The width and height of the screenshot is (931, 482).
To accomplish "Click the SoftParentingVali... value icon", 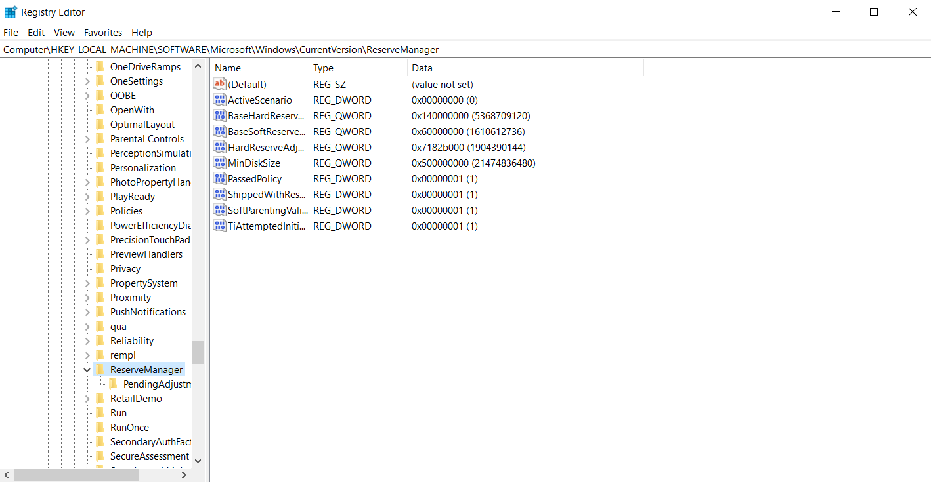I will click(x=220, y=210).
